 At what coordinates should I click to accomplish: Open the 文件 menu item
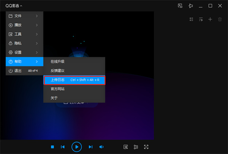click(24, 16)
